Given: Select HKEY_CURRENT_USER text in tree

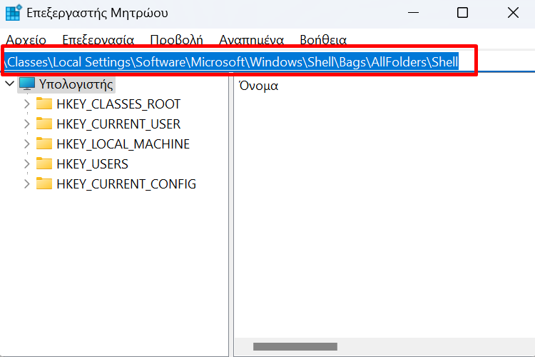Looking at the screenshot, I should coord(118,124).
